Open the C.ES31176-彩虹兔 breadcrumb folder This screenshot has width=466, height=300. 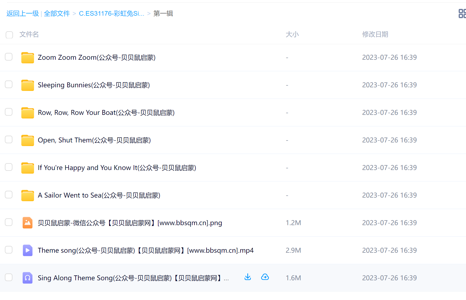click(x=112, y=14)
